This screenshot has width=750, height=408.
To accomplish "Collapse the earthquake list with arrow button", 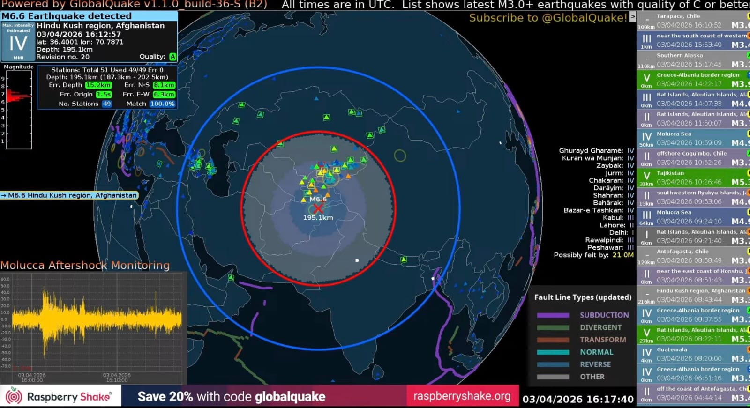I will 632,17.
